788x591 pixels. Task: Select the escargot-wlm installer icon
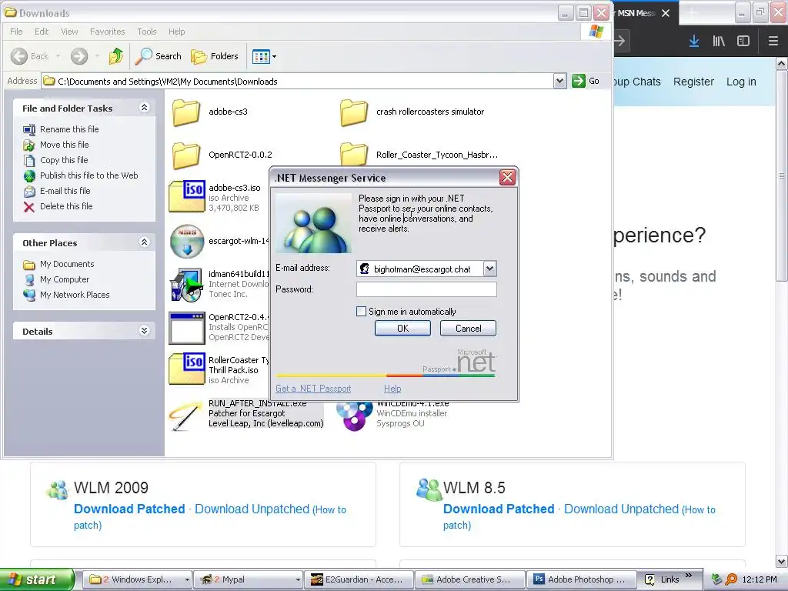(187, 241)
